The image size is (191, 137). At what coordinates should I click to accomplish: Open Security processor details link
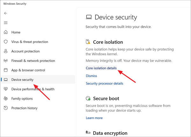click(x=104, y=83)
